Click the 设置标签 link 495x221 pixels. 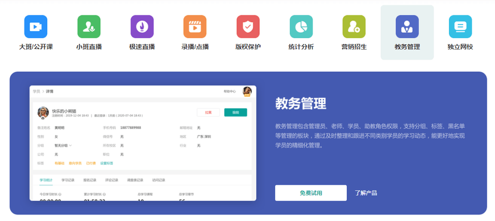point(106,163)
